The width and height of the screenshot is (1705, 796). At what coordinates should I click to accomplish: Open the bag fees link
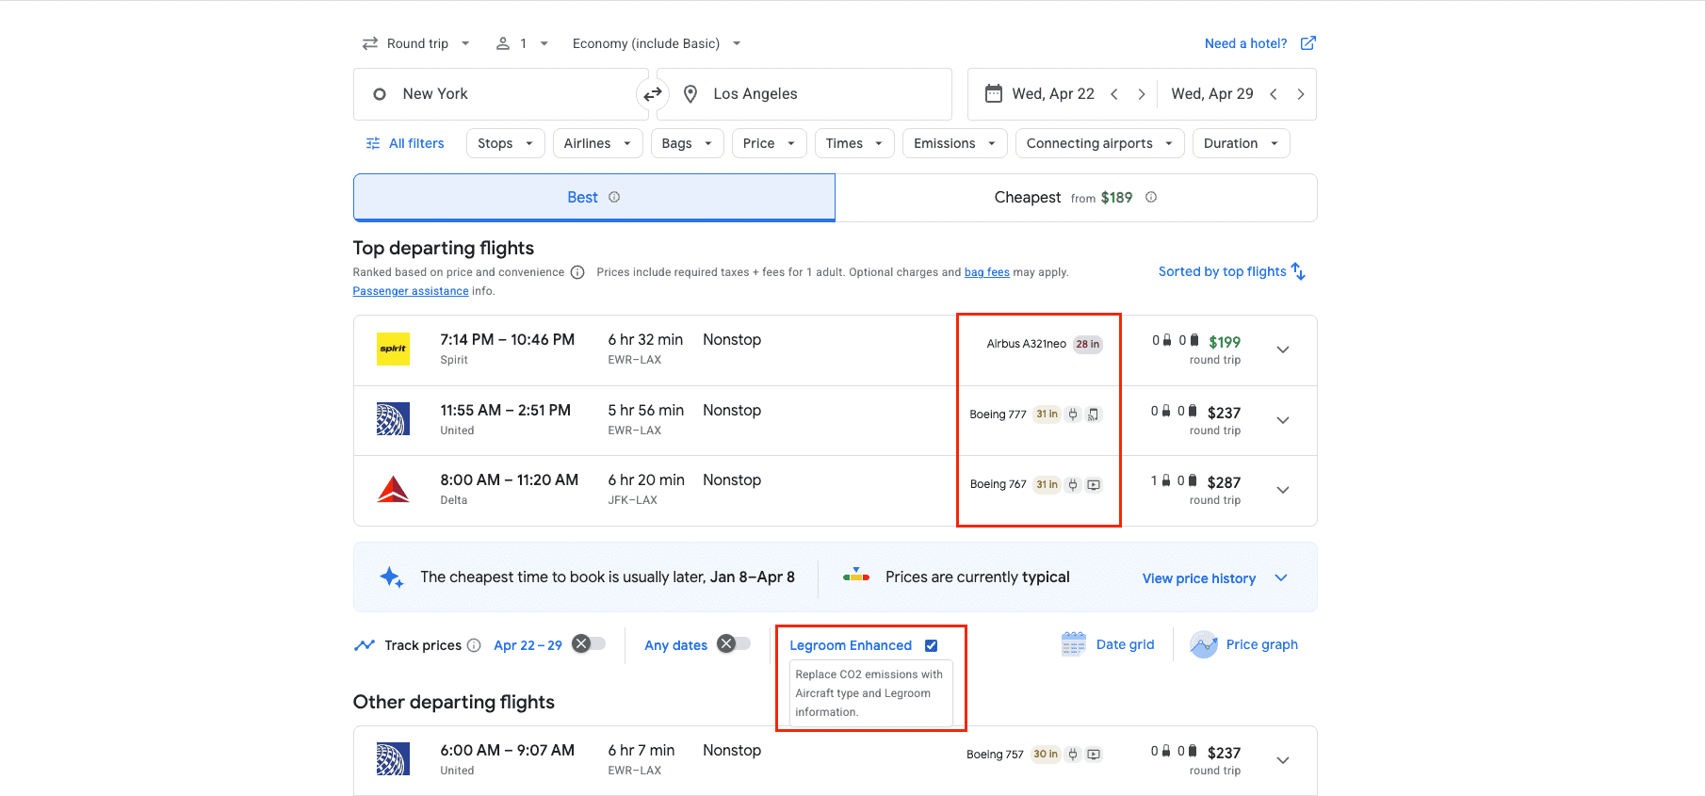pyautogui.click(x=986, y=272)
